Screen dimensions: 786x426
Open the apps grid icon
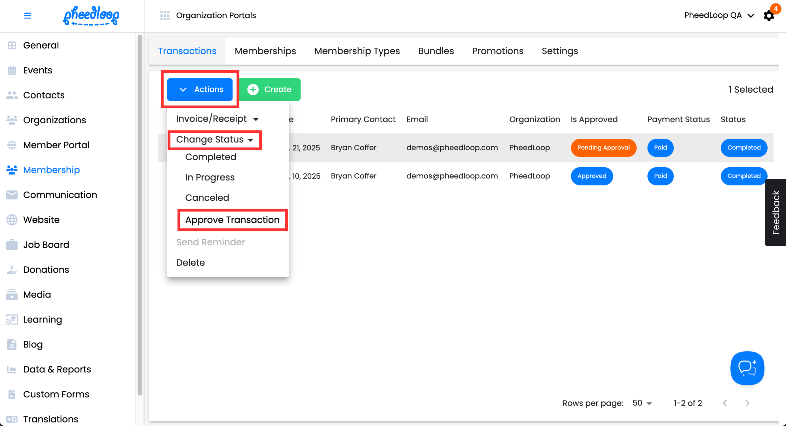pos(165,15)
